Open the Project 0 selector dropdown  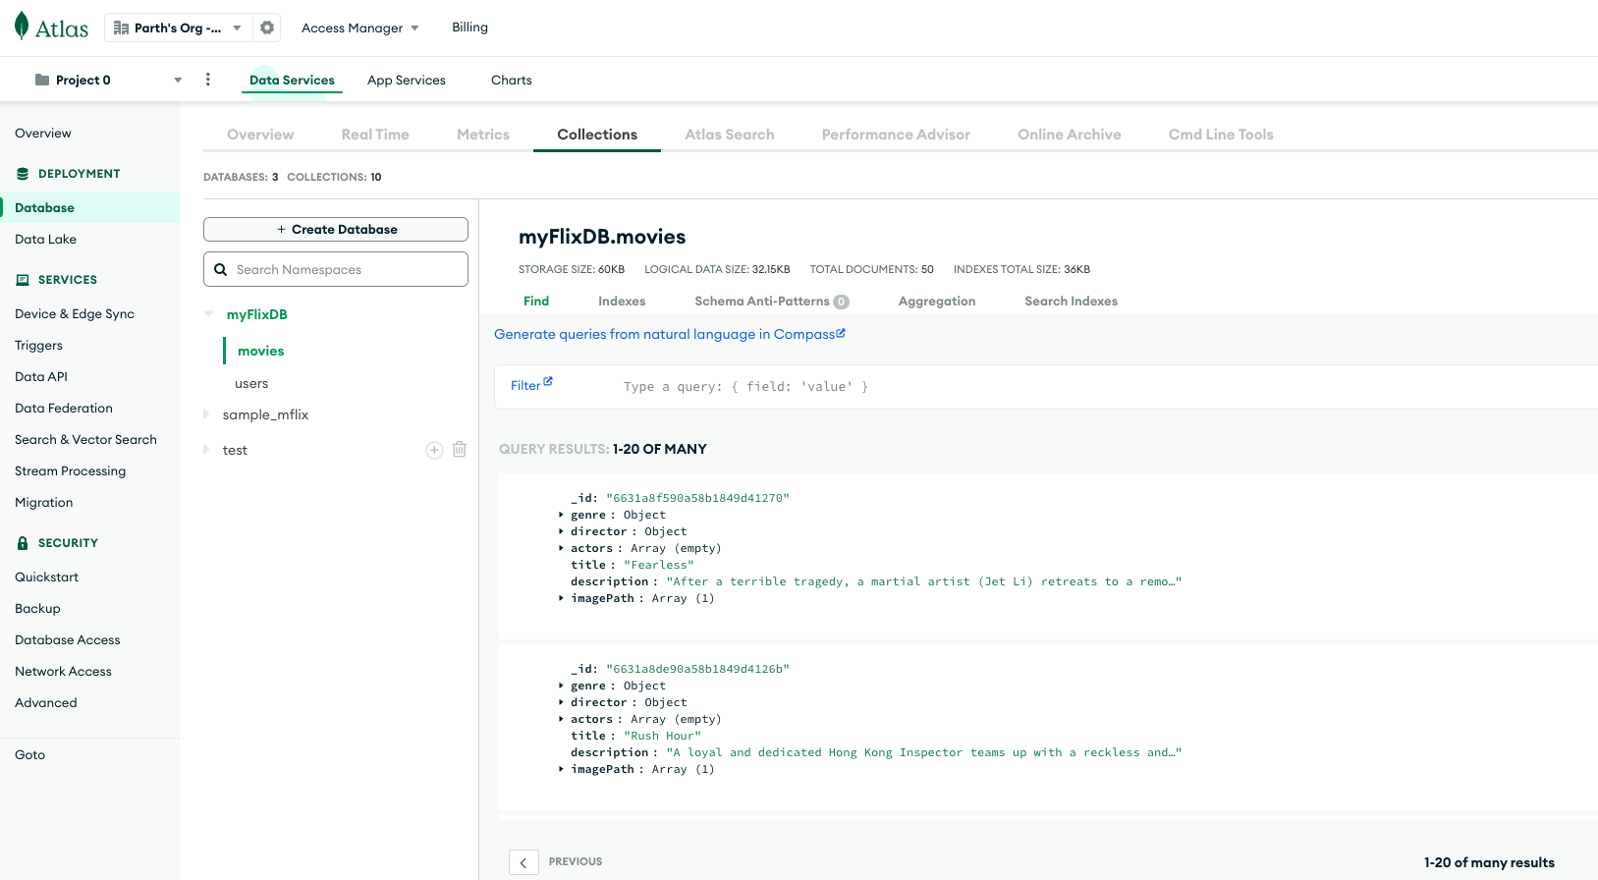(178, 81)
